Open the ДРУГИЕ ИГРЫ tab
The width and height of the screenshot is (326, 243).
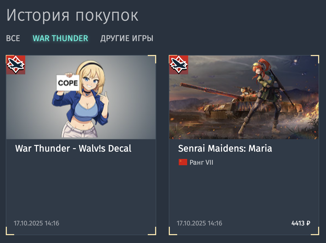[127, 38]
